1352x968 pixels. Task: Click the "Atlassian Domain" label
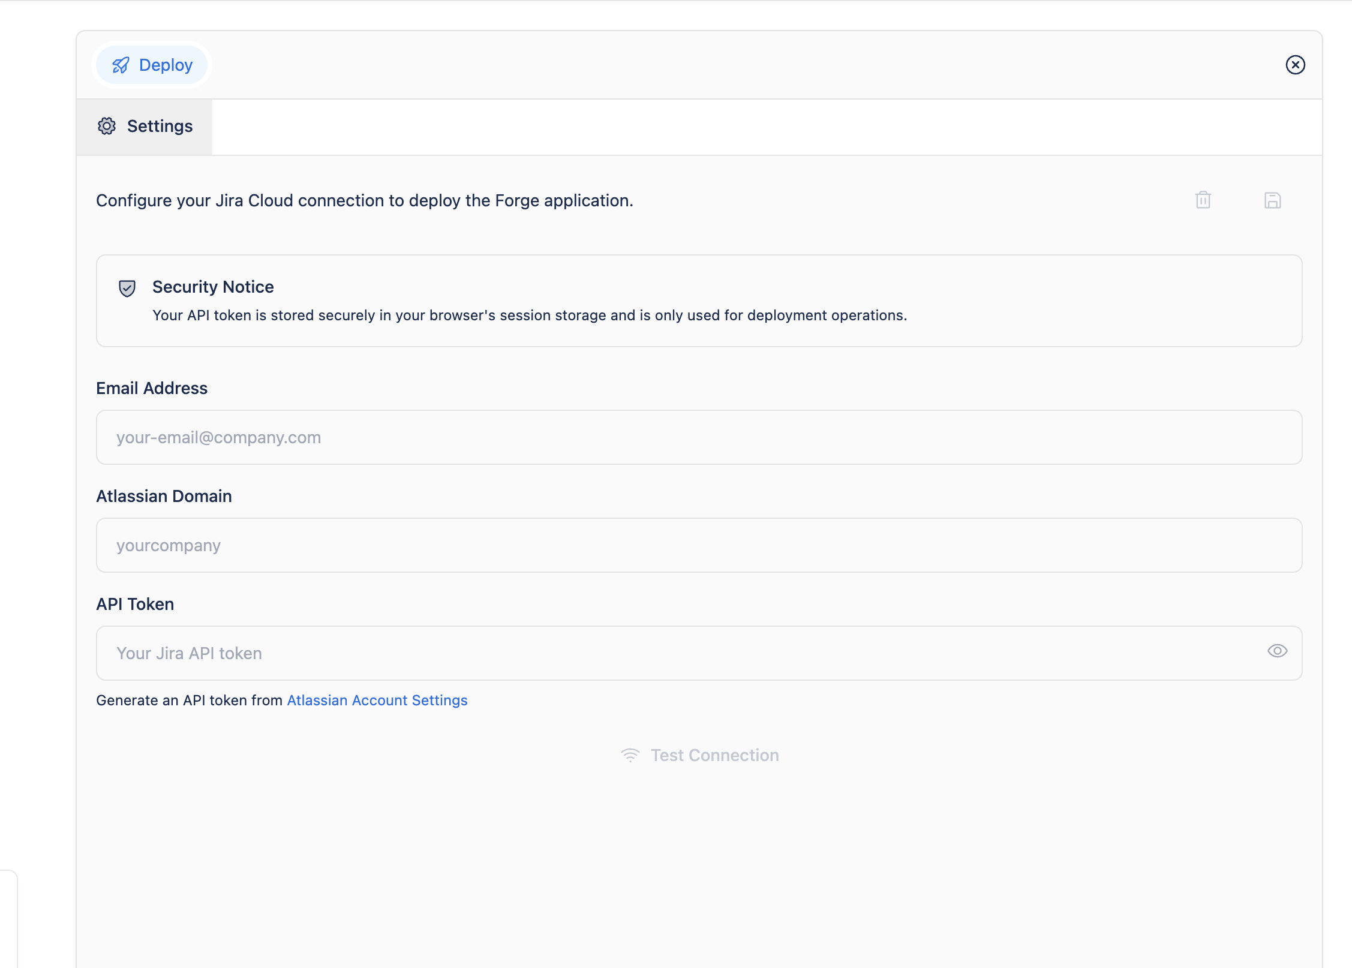[x=164, y=496]
